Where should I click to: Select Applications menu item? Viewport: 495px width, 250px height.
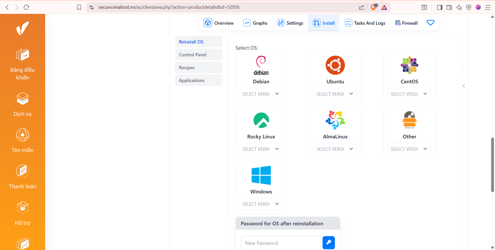click(x=199, y=80)
